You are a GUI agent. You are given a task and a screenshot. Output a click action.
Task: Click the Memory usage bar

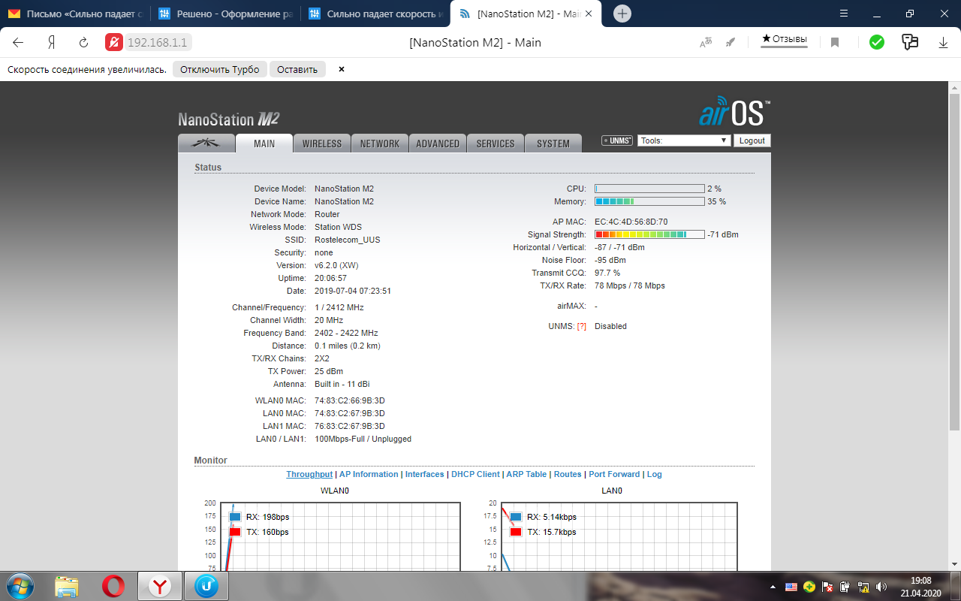(649, 201)
